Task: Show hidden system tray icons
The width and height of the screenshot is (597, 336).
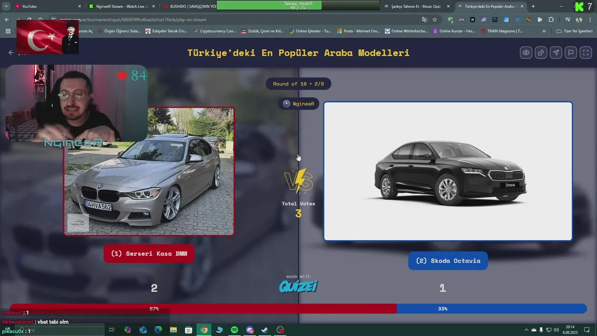Action: (x=527, y=330)
